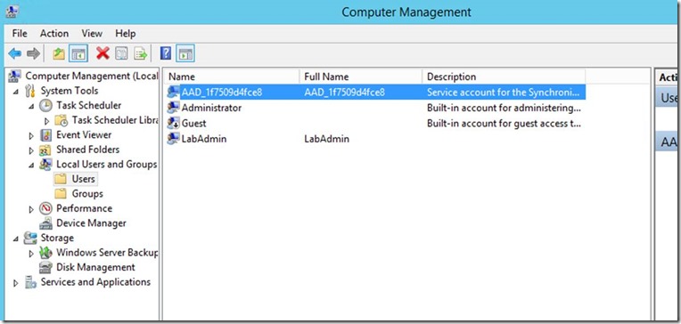The width and height of the screenshot is (681, 324).
Task: Click LabAdmin in the Full Name column
Action: (x=326, y=139)
